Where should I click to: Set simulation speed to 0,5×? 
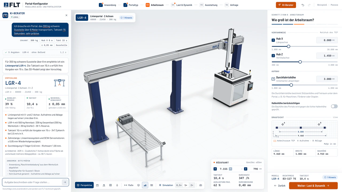(x=179, y=185)
